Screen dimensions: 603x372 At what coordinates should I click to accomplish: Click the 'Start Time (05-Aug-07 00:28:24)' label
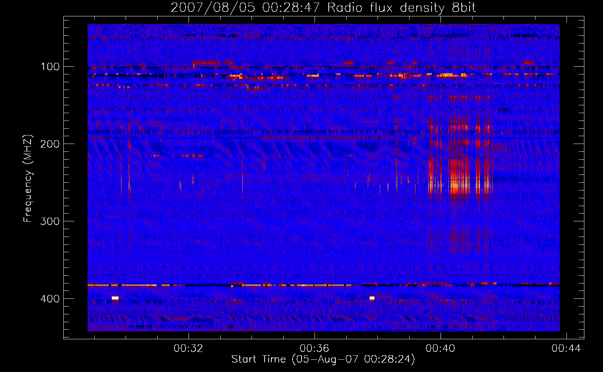323,359
